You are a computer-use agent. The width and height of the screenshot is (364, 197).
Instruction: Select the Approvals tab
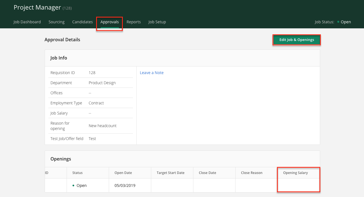(x=110, y=22)
